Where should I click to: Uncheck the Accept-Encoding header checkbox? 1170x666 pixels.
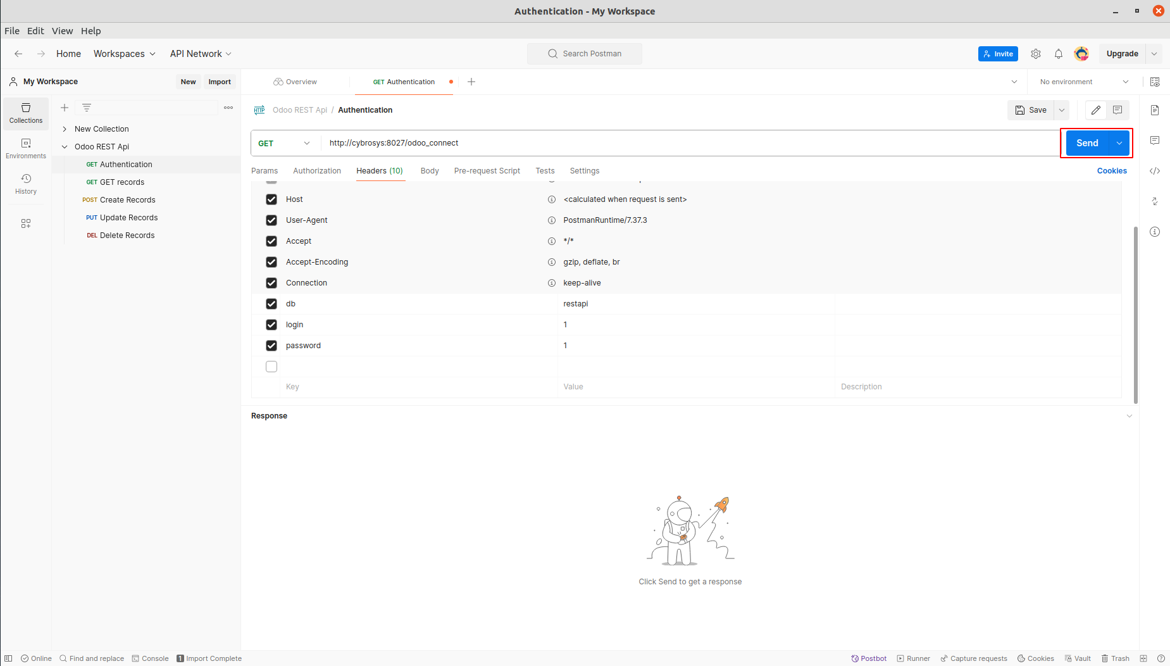point(271,262)
